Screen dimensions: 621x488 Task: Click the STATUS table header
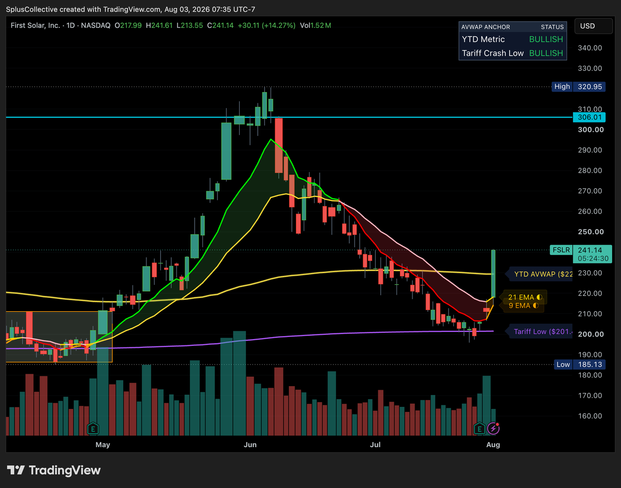pyautogui.click(x=552, y=27)
